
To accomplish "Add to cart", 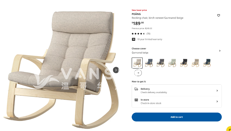I will [x=177, y=117].
